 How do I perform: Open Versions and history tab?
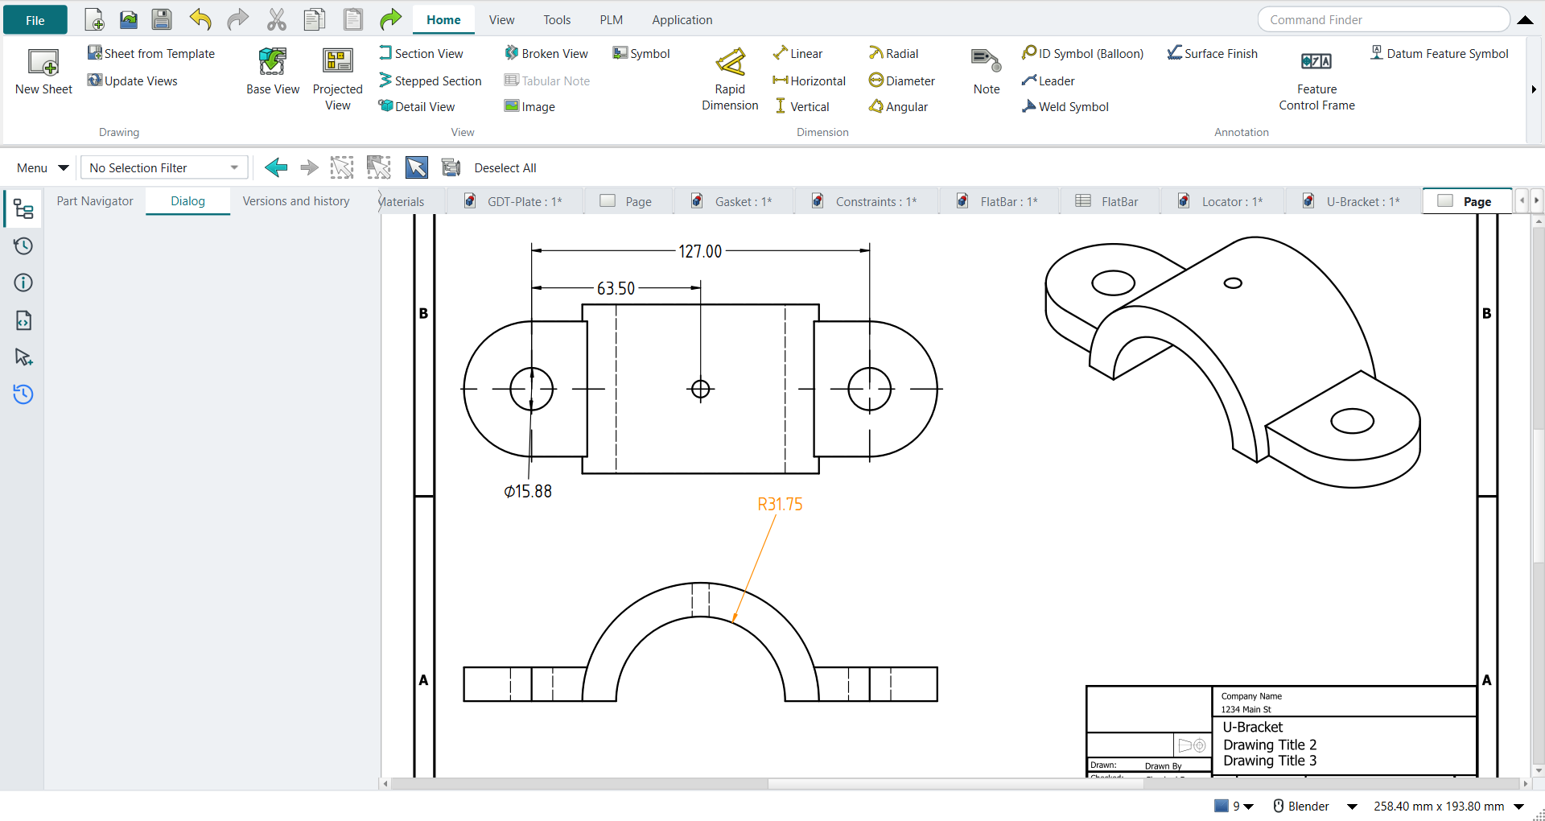[296, 201]
